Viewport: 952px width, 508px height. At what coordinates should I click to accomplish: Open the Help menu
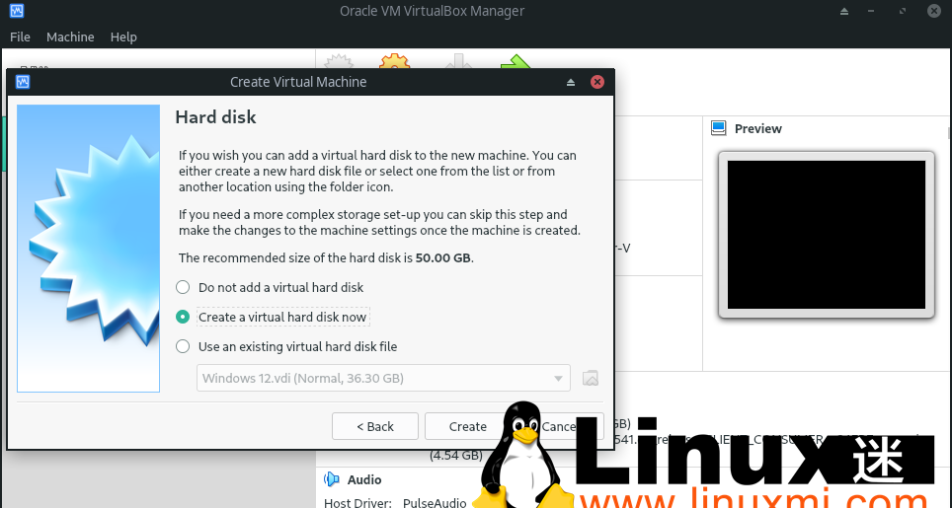(123, 36)
